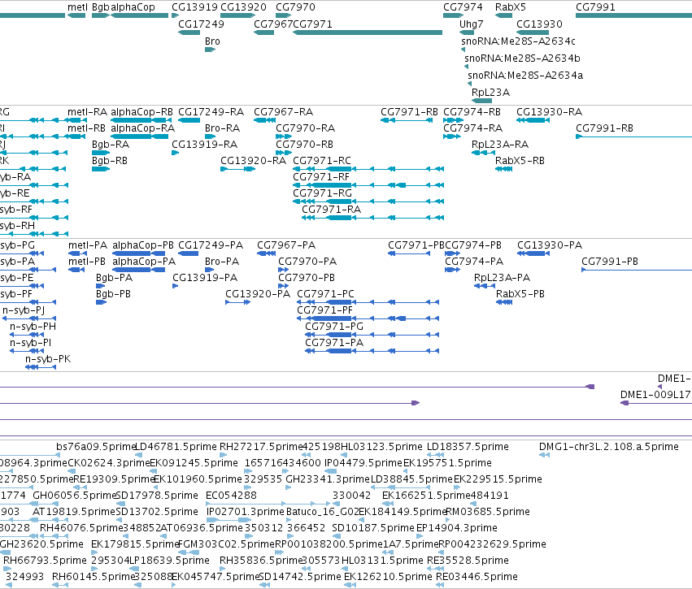The image size is (692, 589).
Task: Select transcript CG7971-RC
Action: [322, 161]
